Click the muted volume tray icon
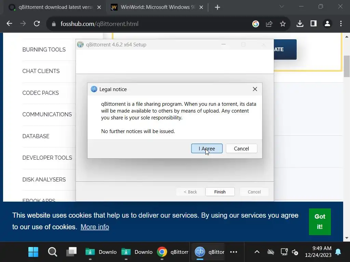The width and height of the screenshot is (350, 262). 295,252
